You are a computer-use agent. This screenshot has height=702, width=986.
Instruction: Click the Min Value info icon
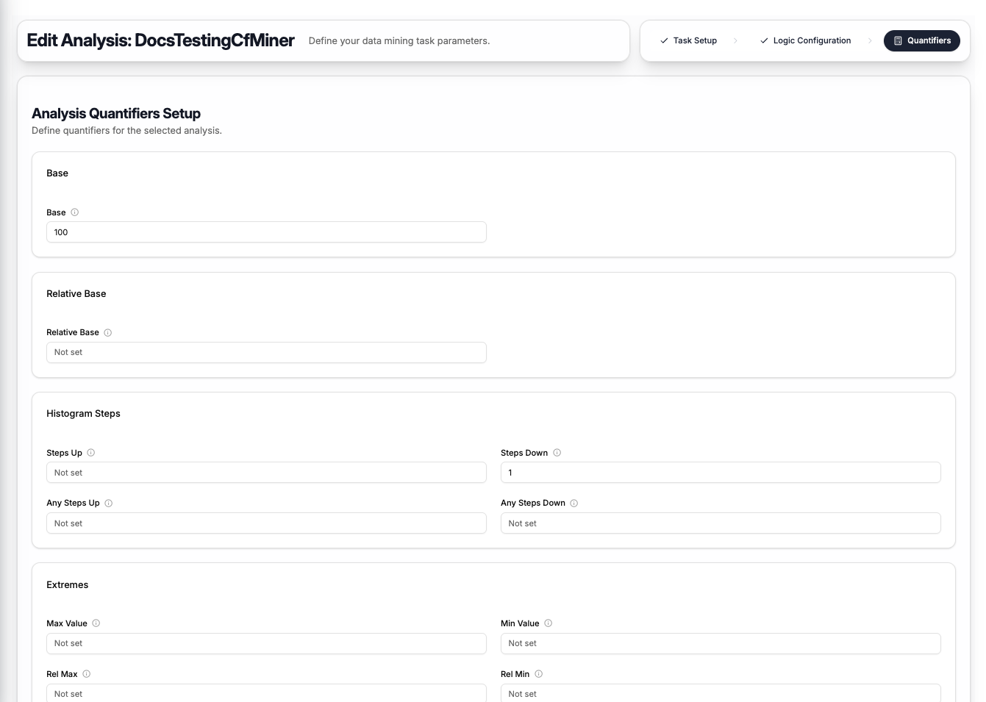click(x=548, y=623)
